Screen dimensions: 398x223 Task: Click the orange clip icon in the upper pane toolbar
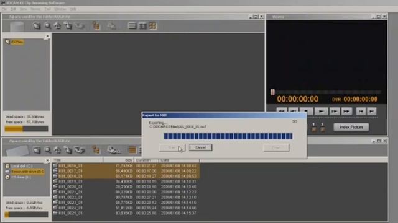click(x=96, y=26)
